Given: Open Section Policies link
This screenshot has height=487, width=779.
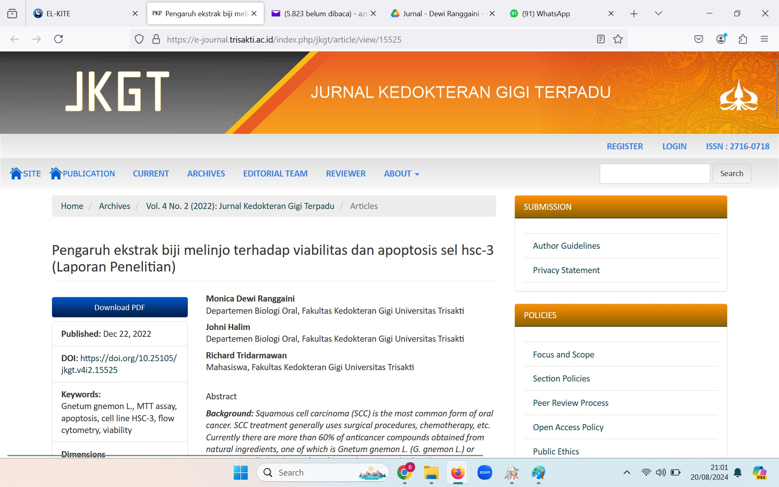Looking at the screenshot, I should coord(562,379).
